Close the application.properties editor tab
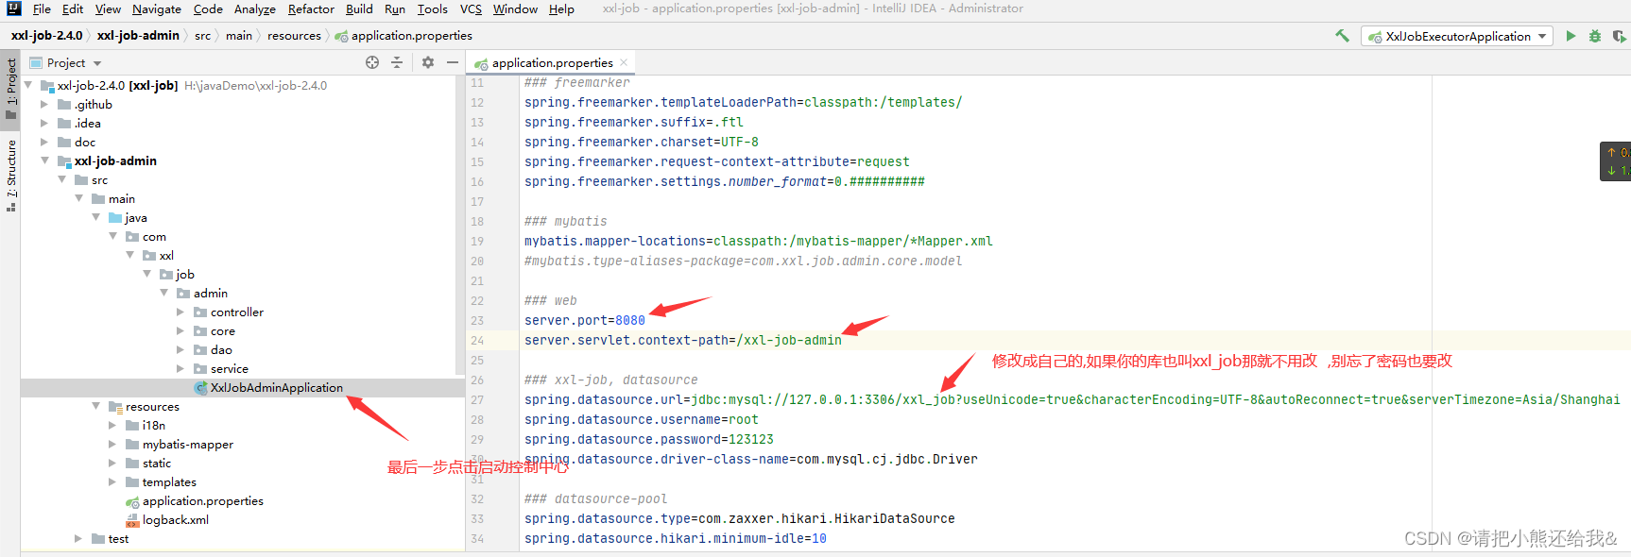The height and width of the screenshot is (557, 1631). [x=624, y=62]
